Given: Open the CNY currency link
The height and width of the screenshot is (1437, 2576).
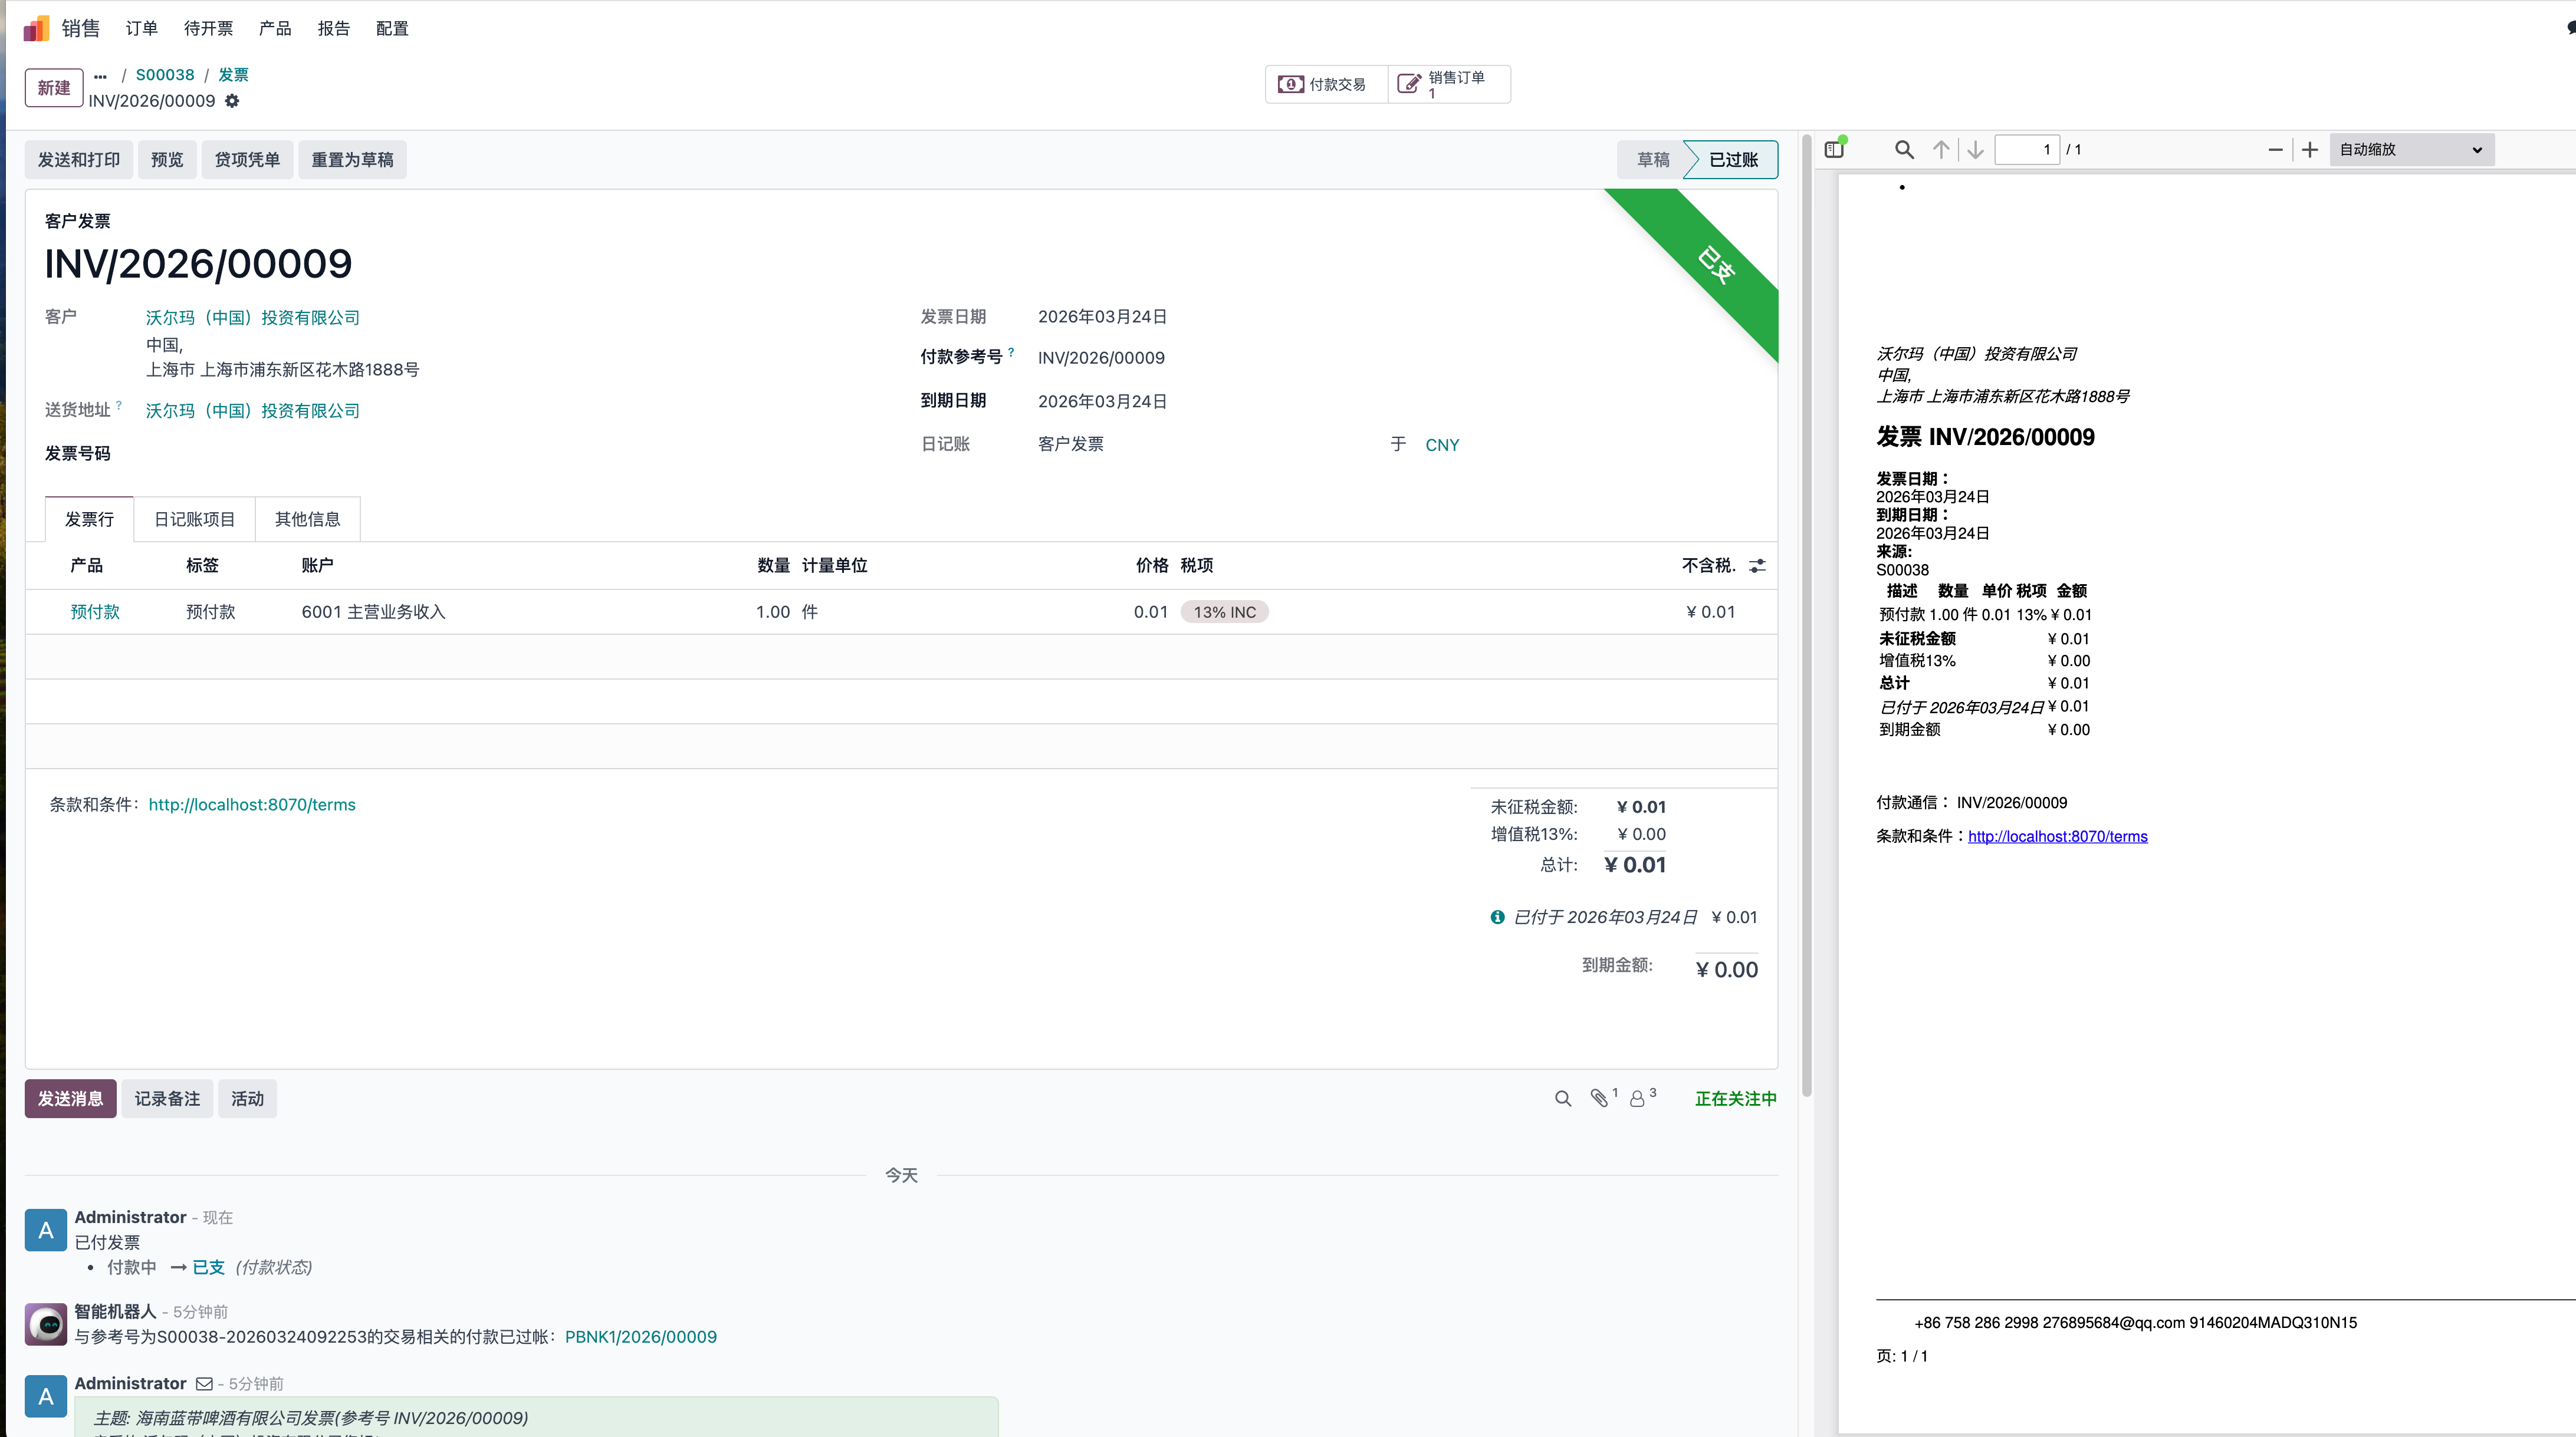Looking at the screenshot, I should (1442, 444).
